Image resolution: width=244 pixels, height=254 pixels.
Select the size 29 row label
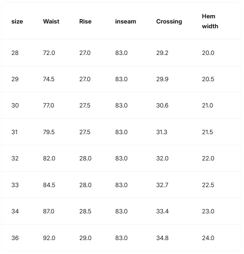(15, 79)
